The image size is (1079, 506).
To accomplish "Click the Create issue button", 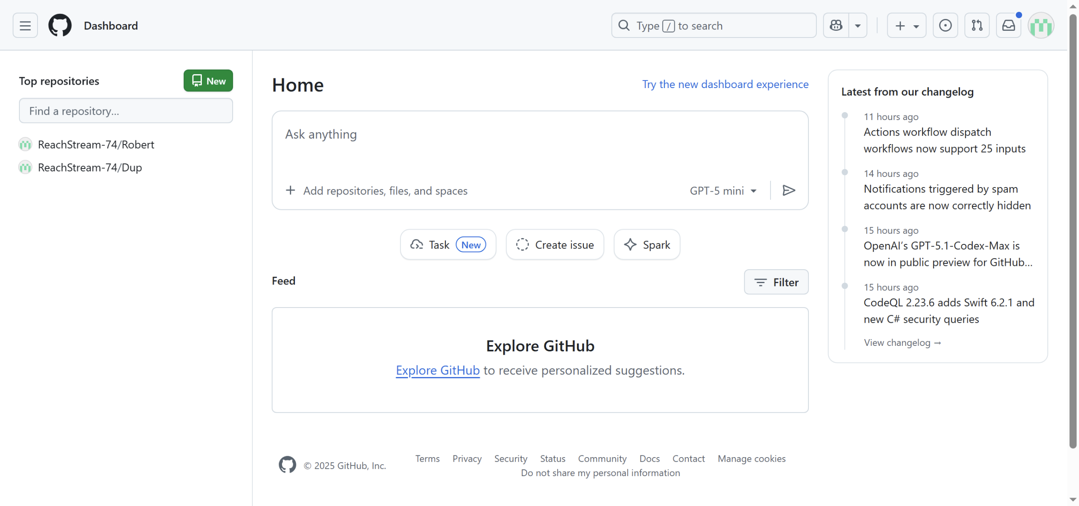I will 555,245.
